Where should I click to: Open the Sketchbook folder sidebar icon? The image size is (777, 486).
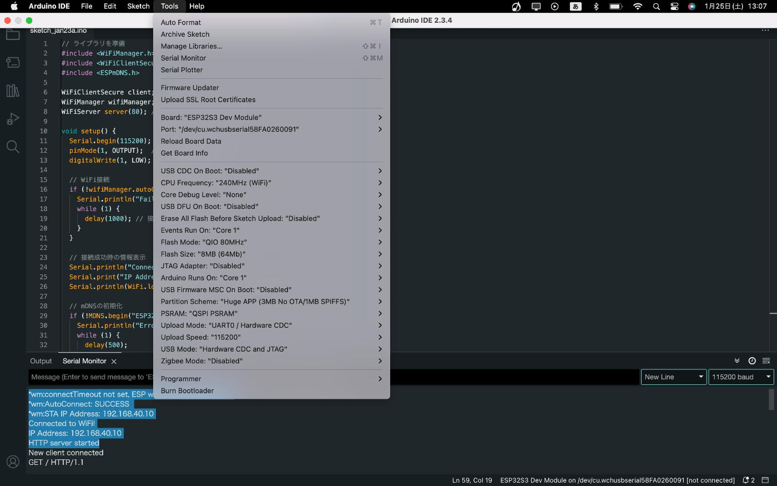pos(13,34)
